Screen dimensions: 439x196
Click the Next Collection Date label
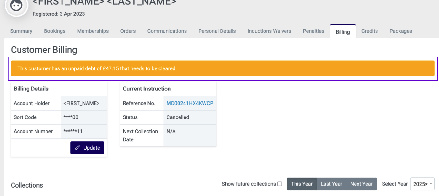point(140,135)
